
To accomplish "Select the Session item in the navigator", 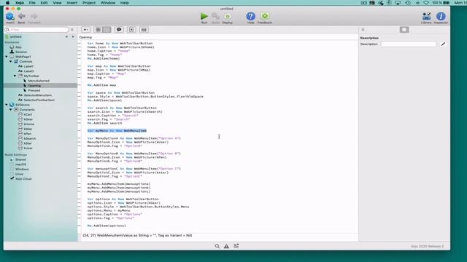I will point(21,52).
